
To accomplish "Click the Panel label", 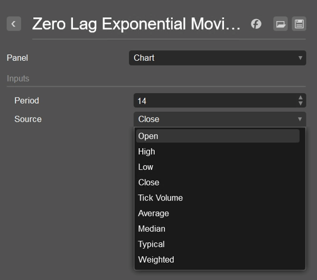I will [17, 58].
